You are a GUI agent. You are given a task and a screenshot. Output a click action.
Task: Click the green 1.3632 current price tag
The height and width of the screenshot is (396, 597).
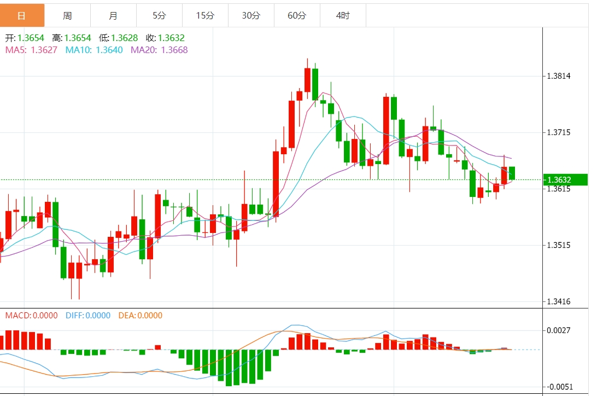coord(565,180)
